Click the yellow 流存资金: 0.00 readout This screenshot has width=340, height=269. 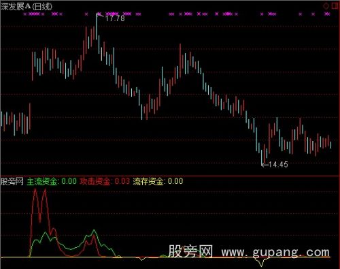point(158,181)
